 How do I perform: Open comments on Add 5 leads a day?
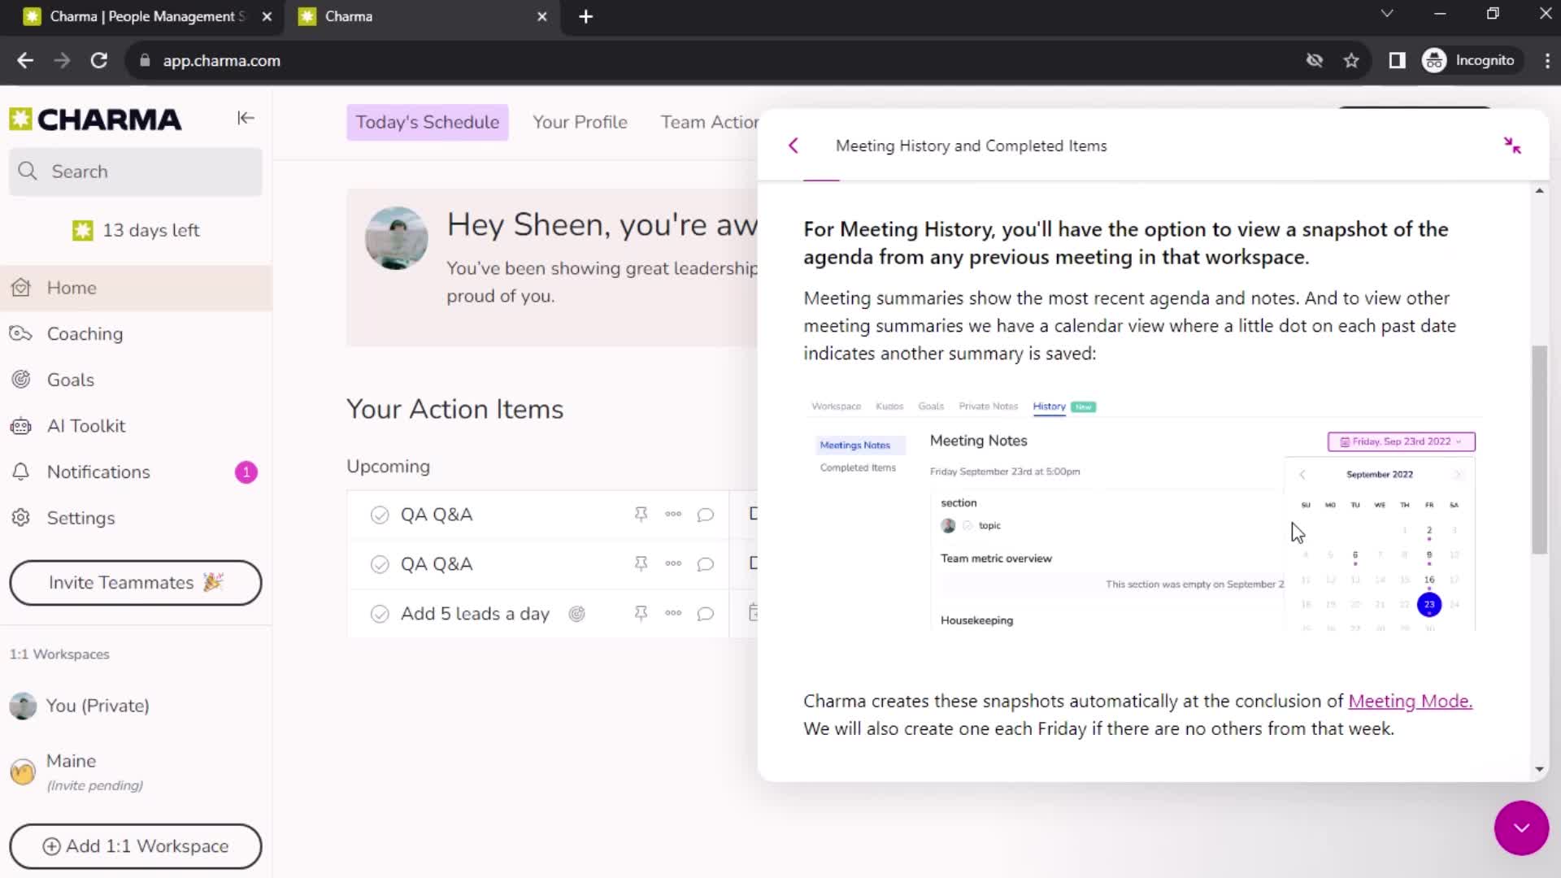(706, 614)
